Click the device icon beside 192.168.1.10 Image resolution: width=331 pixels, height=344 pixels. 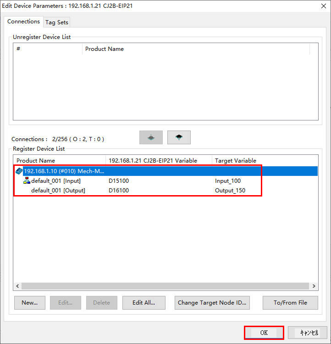(x=19, y=171)
